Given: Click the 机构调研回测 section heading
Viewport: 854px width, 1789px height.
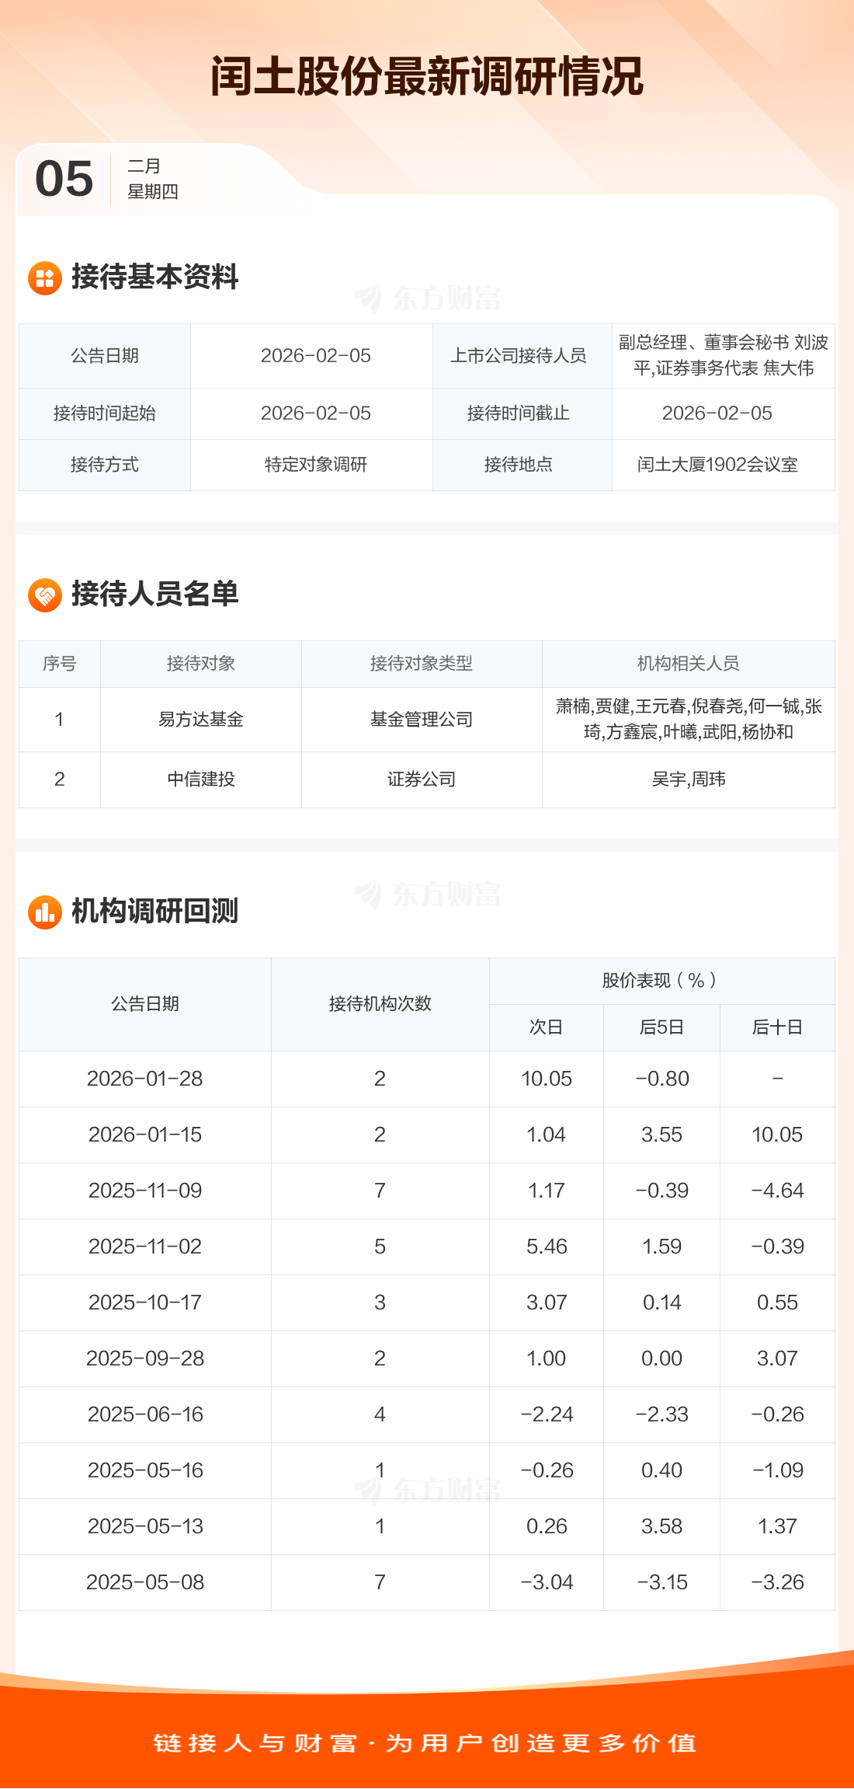Looking at the screenshot, I should (x=154, y=912).
